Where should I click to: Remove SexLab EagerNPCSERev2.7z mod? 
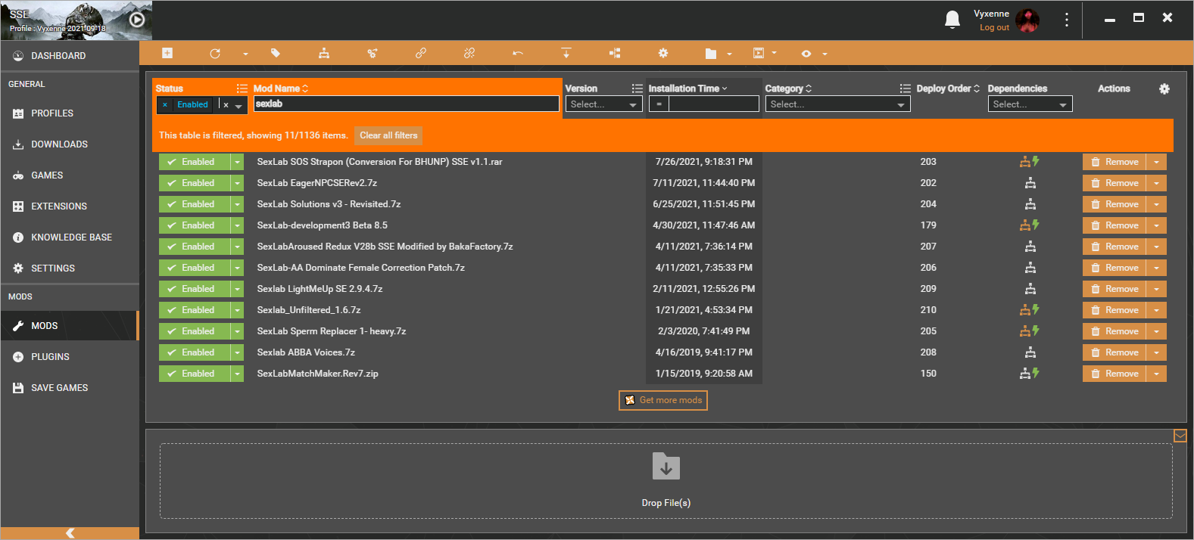tap(1115, 183)
